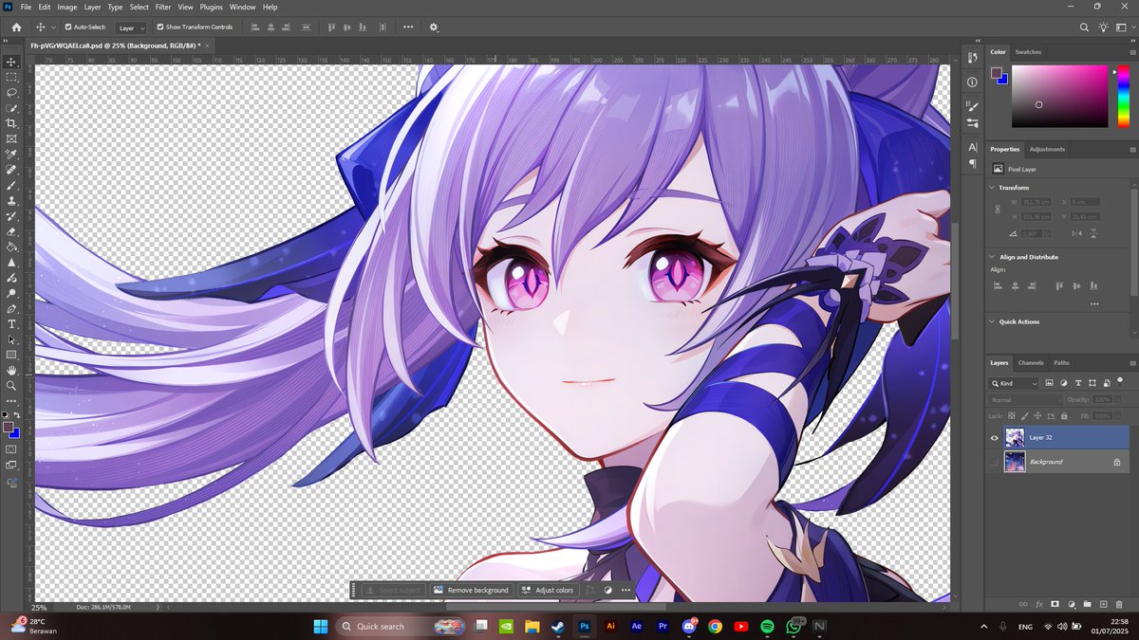Viewport: 1139px width, 640px height.
Task: Switch to the Swatches tab
Action: click(x=1028, y=52)
